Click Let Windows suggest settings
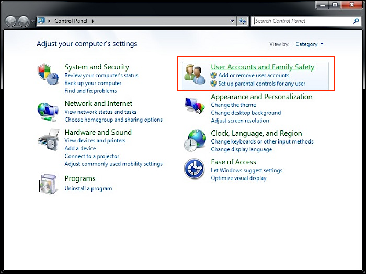 (x=246, y=170)
